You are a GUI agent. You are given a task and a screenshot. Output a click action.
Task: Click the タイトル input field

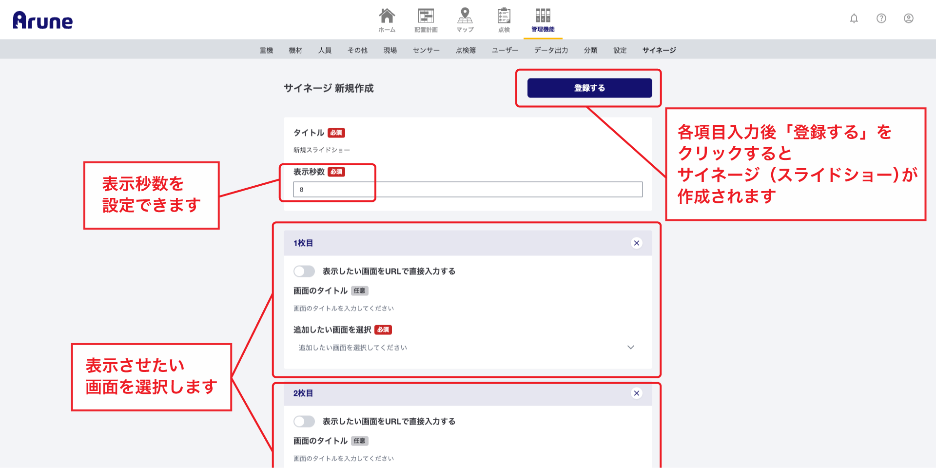tap(468, 150)
